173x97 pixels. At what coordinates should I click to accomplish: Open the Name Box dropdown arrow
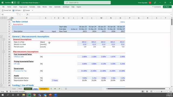coord(17,15)
